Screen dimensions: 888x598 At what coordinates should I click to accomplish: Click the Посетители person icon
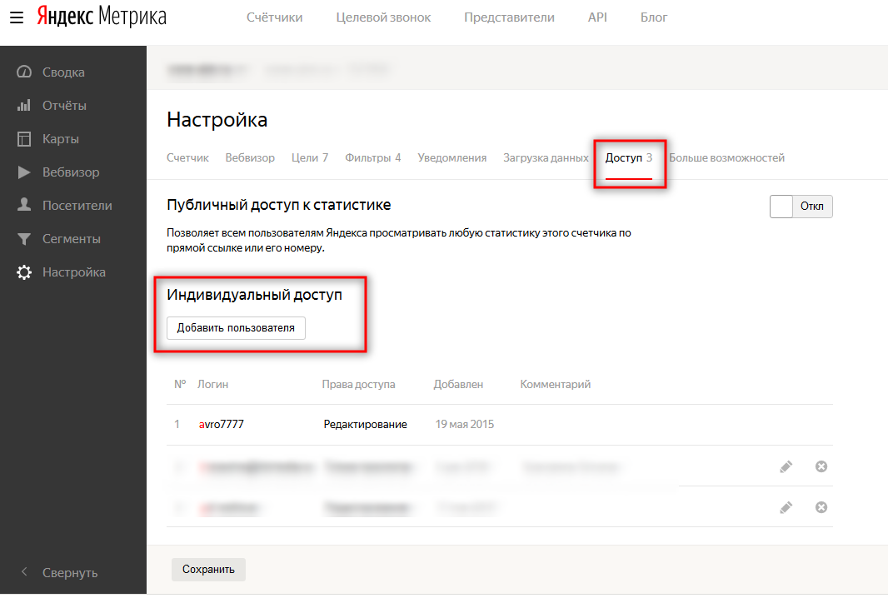pos(24,205)
